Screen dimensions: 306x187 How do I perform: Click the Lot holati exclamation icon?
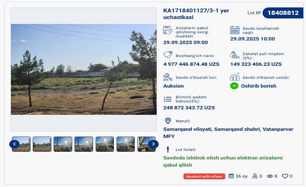(167, 150)
